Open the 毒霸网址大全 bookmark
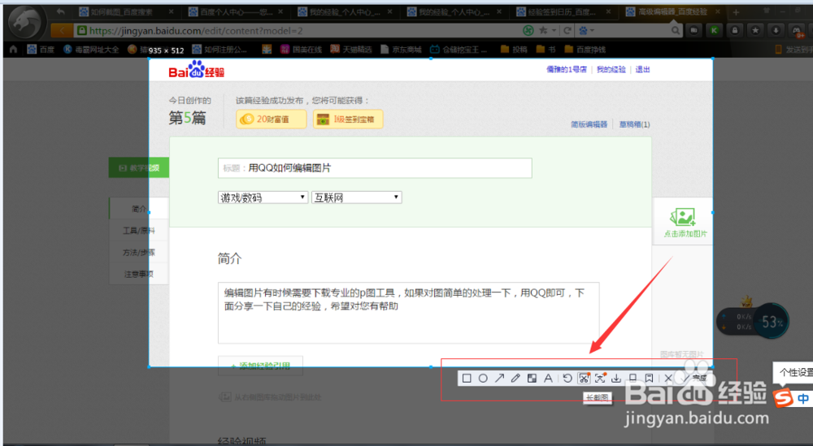813x446 pixels. pyautogui.click(x=91, y=50)
